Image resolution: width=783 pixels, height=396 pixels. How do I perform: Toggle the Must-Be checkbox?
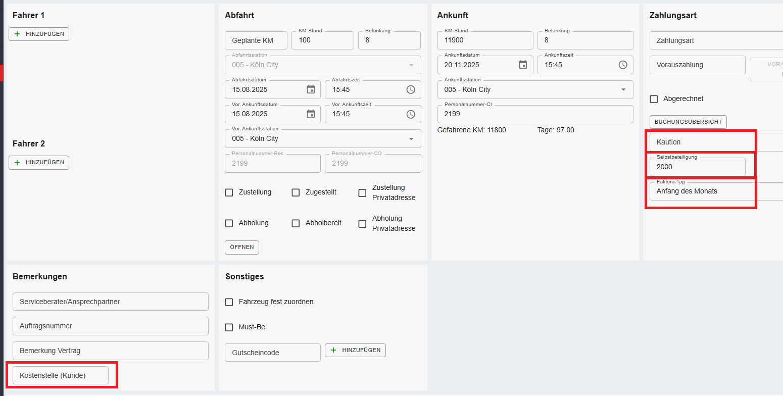229,327
